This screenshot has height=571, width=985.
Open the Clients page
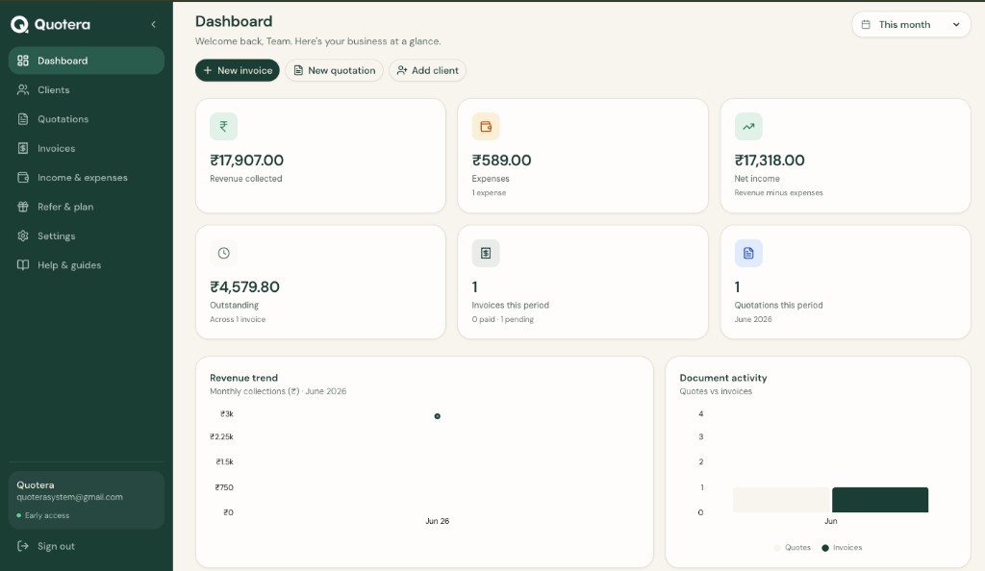click(x=86, y=89)
